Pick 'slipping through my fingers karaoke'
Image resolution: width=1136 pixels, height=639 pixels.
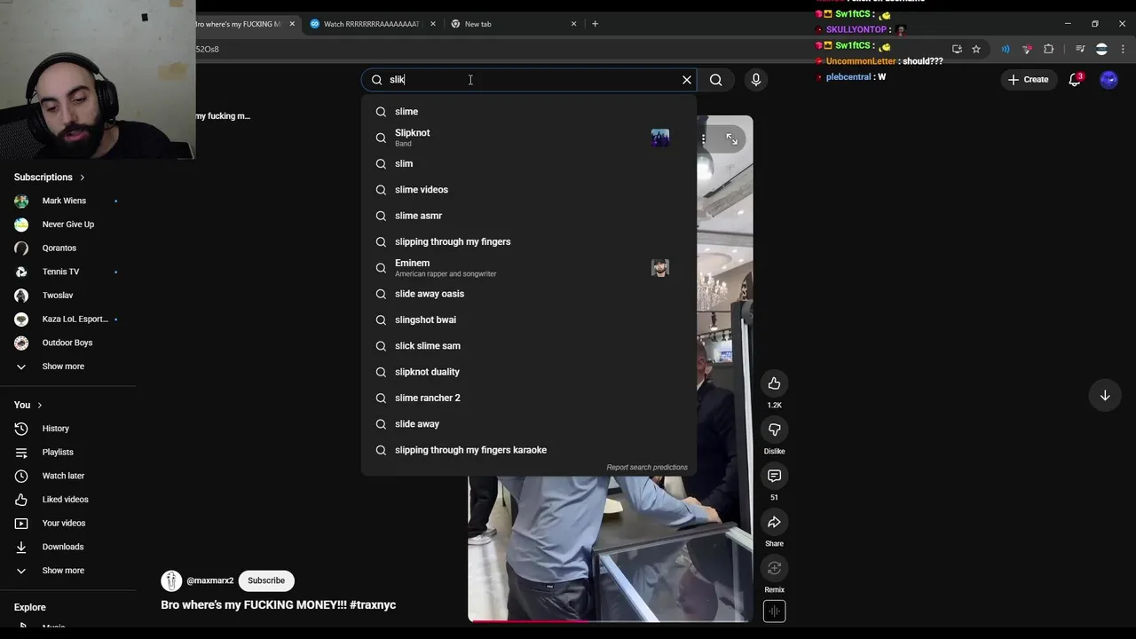click(x=528, y=450)
